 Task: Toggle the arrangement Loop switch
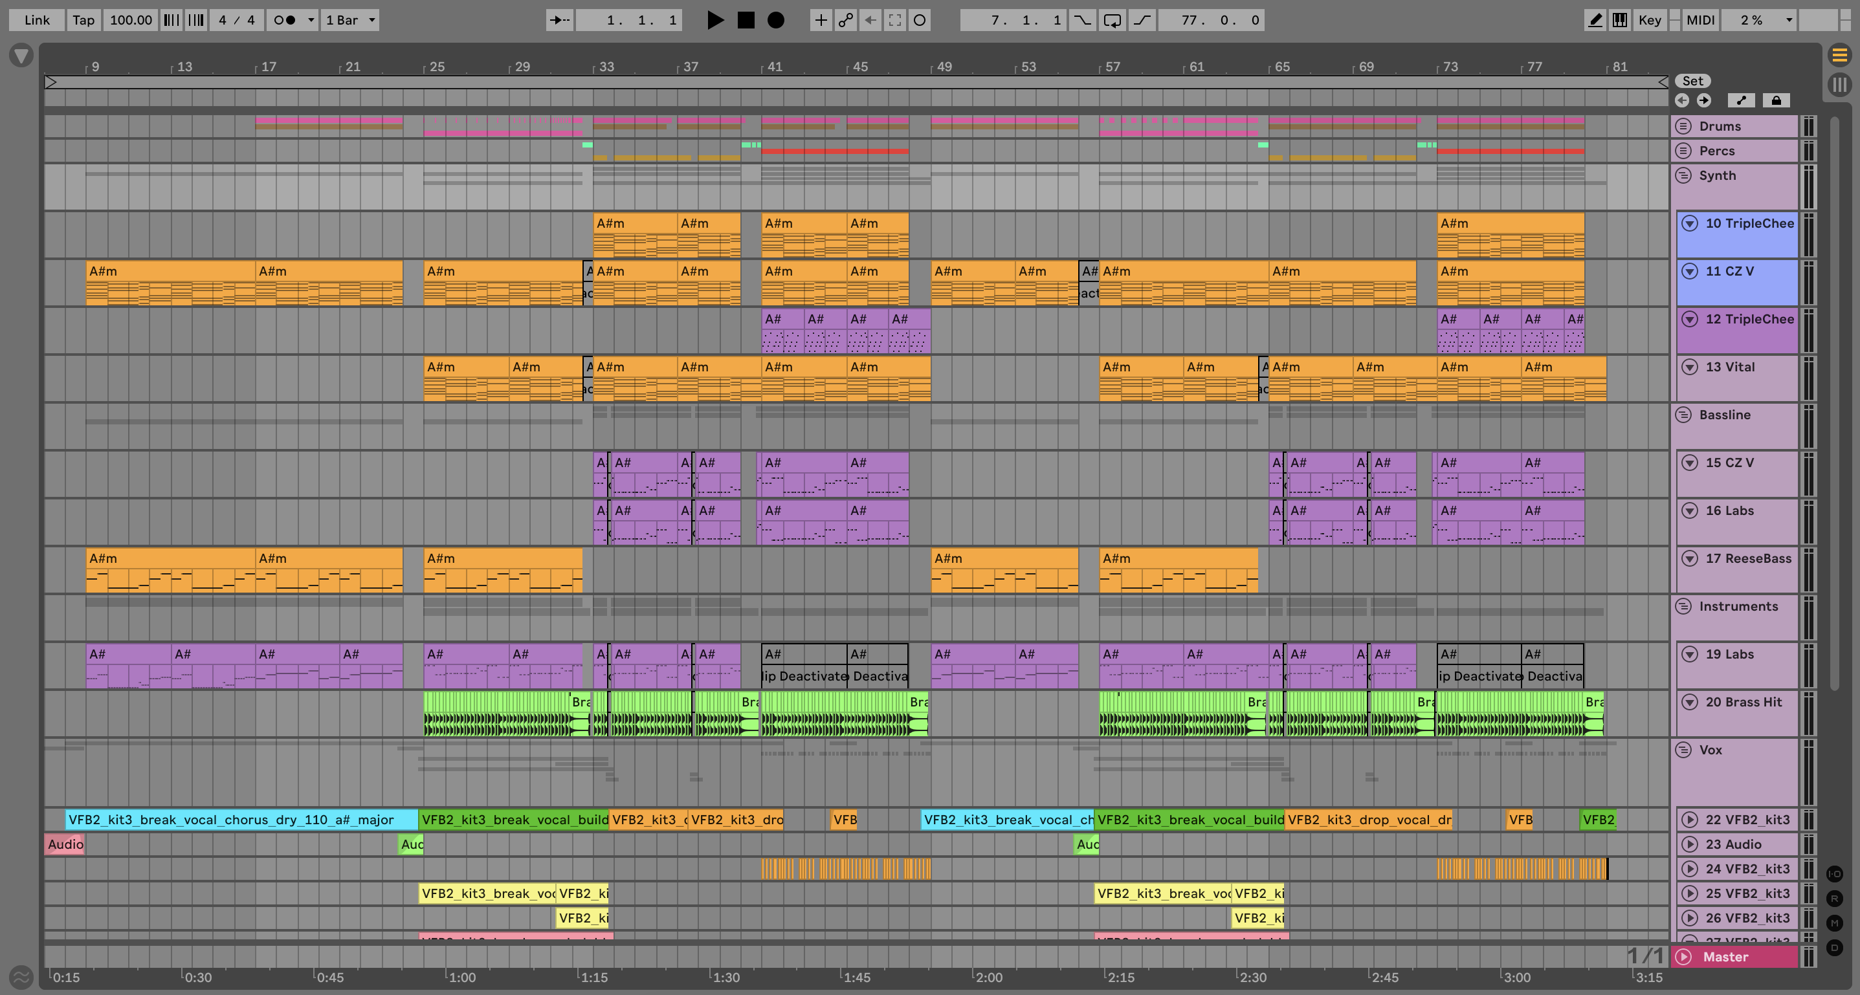1112,20
